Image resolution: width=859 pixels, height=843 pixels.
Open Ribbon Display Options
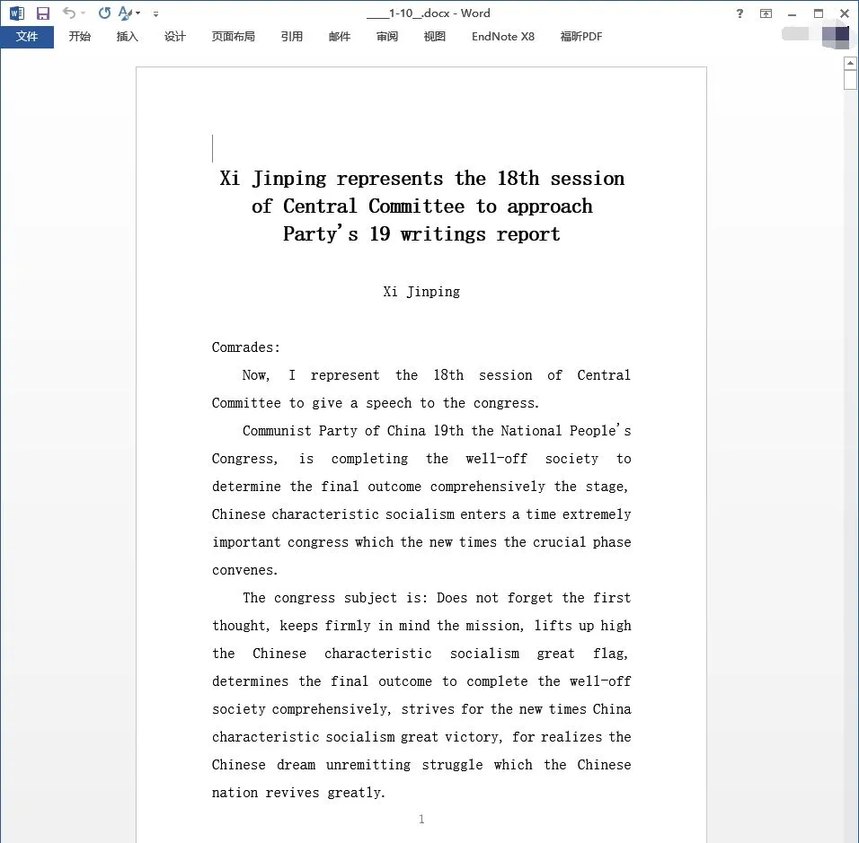point(766,13)
